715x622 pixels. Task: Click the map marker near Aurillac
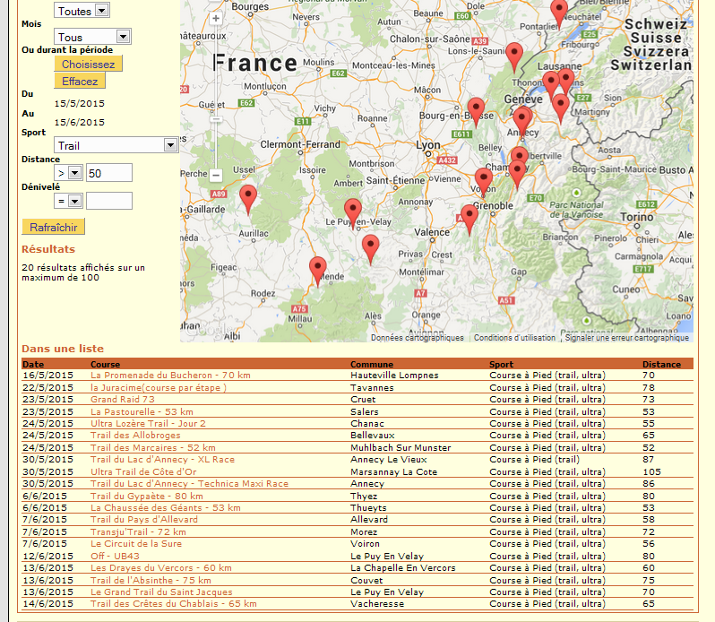[x=248, y=198]
